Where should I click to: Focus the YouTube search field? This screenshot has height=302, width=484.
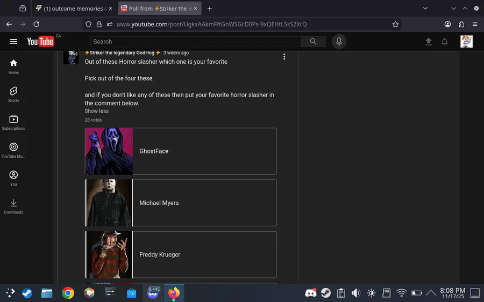click(196, 41)
